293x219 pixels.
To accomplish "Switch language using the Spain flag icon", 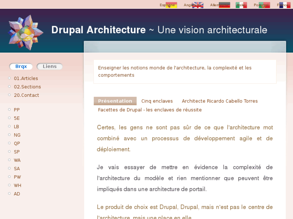I will tap(171, 5).
